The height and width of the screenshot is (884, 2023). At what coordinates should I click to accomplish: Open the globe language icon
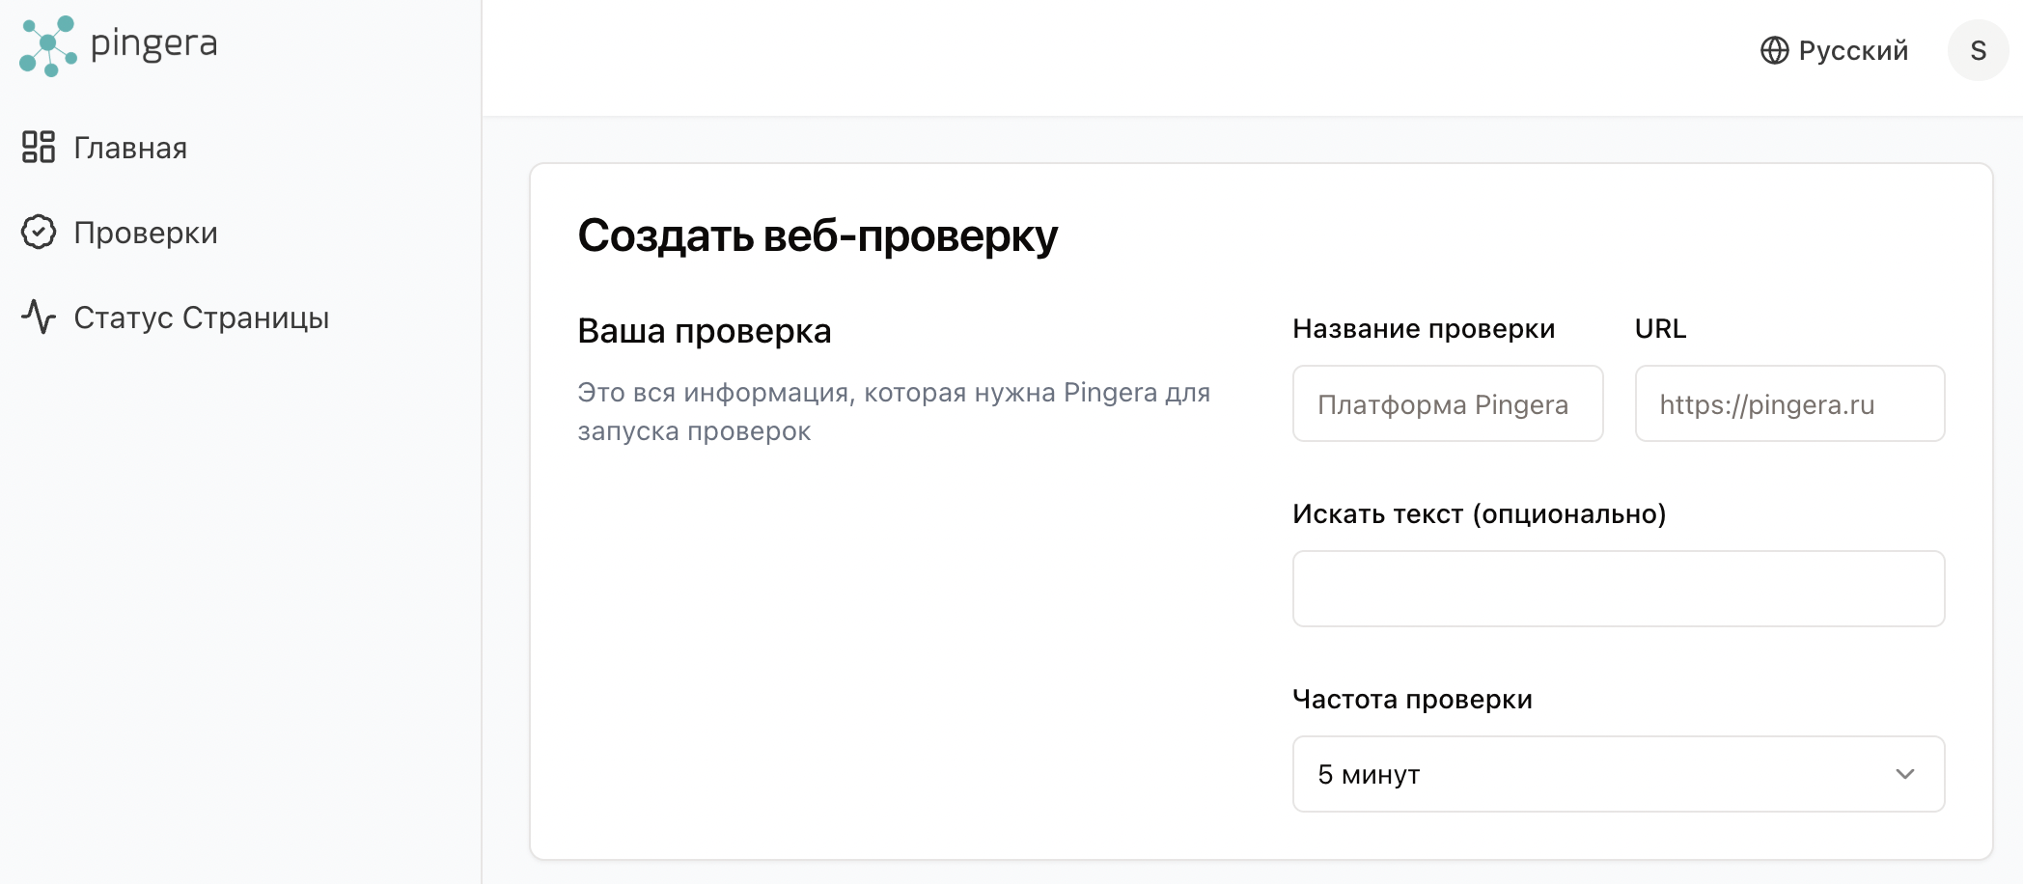pos(1776,50)
